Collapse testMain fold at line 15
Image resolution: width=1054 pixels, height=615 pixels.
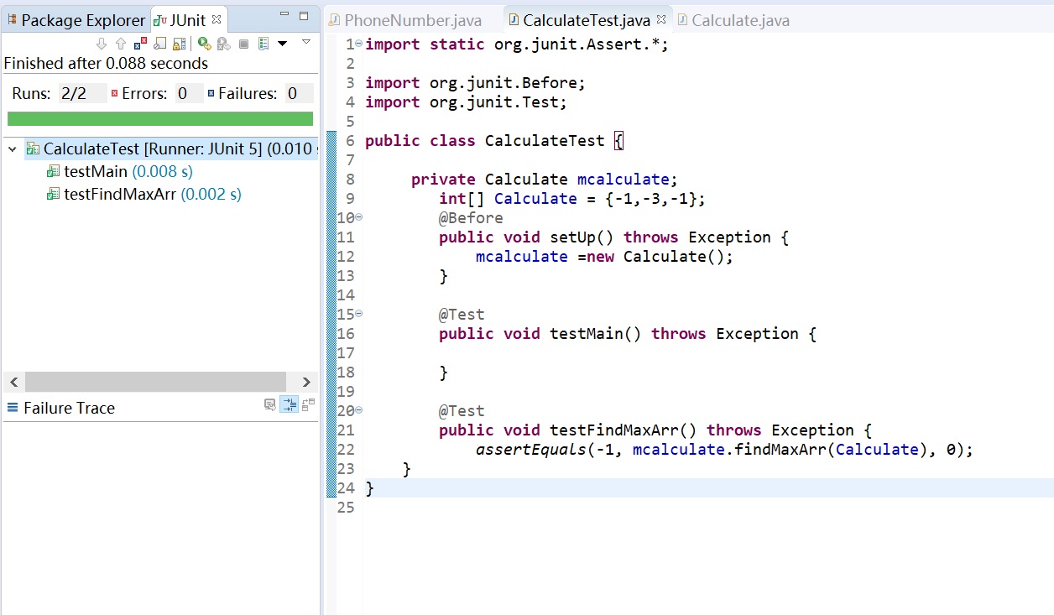(359, 314)
